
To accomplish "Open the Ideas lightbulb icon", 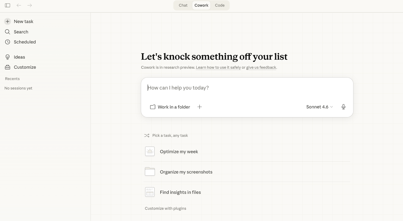I will [x=8, y=57].
